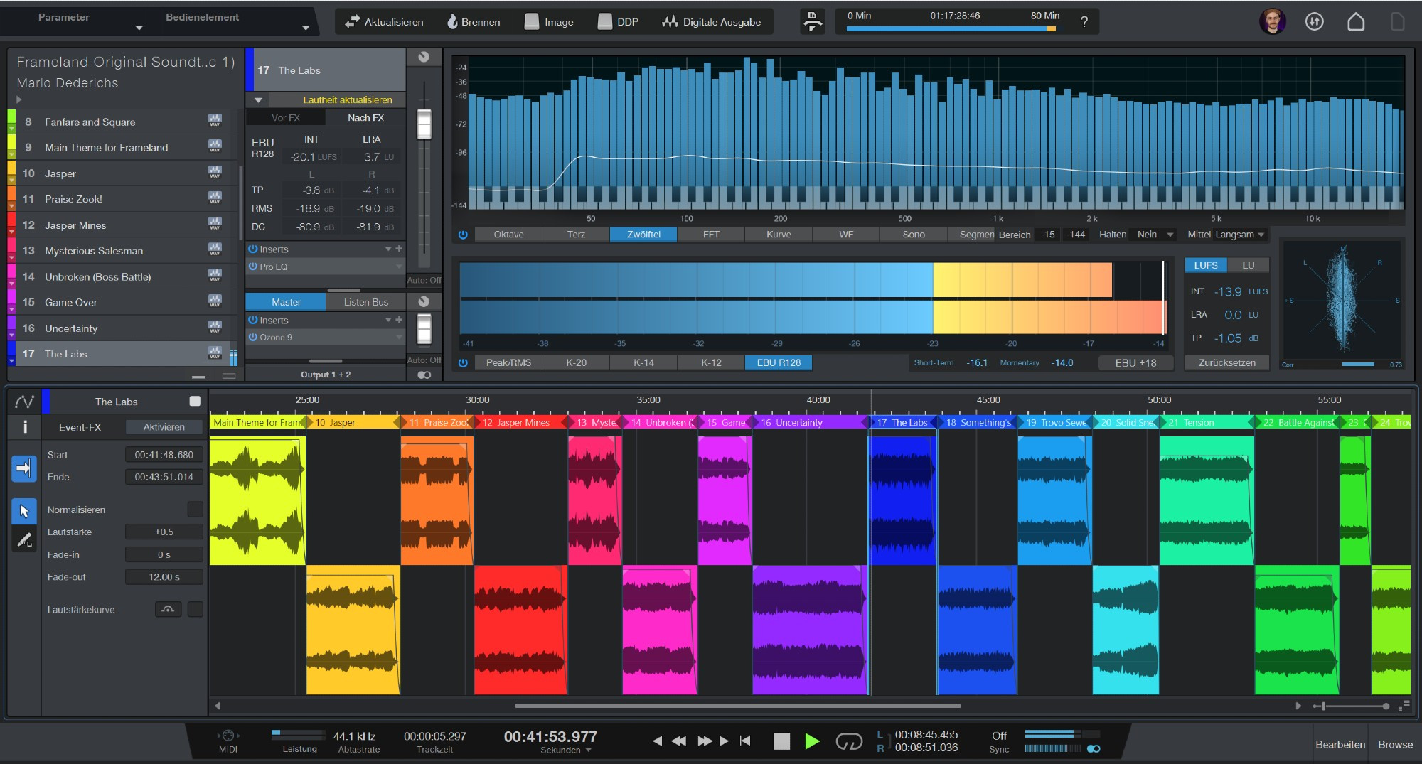This screenshot has width=1422, height=764.
Task: Enable the Normalisieren checkbox
Action: tap(195, 510)
